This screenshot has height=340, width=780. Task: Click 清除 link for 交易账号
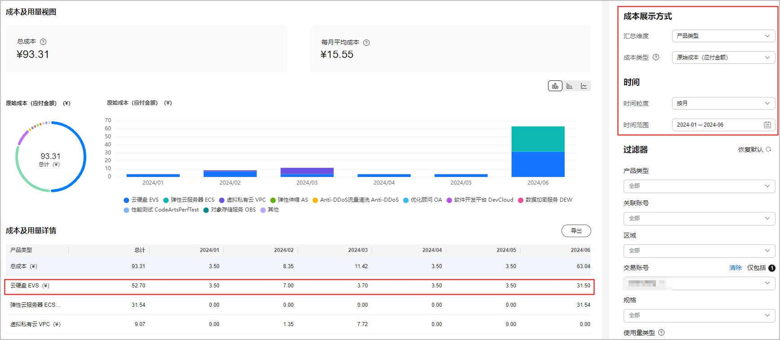click(735, 268)
